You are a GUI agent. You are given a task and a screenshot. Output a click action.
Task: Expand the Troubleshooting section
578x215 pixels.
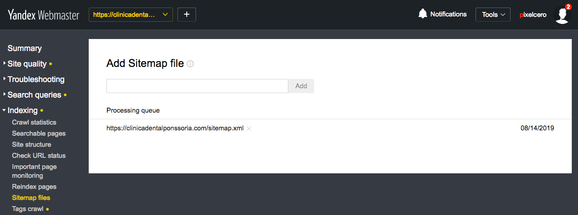(x=35, y=79)
